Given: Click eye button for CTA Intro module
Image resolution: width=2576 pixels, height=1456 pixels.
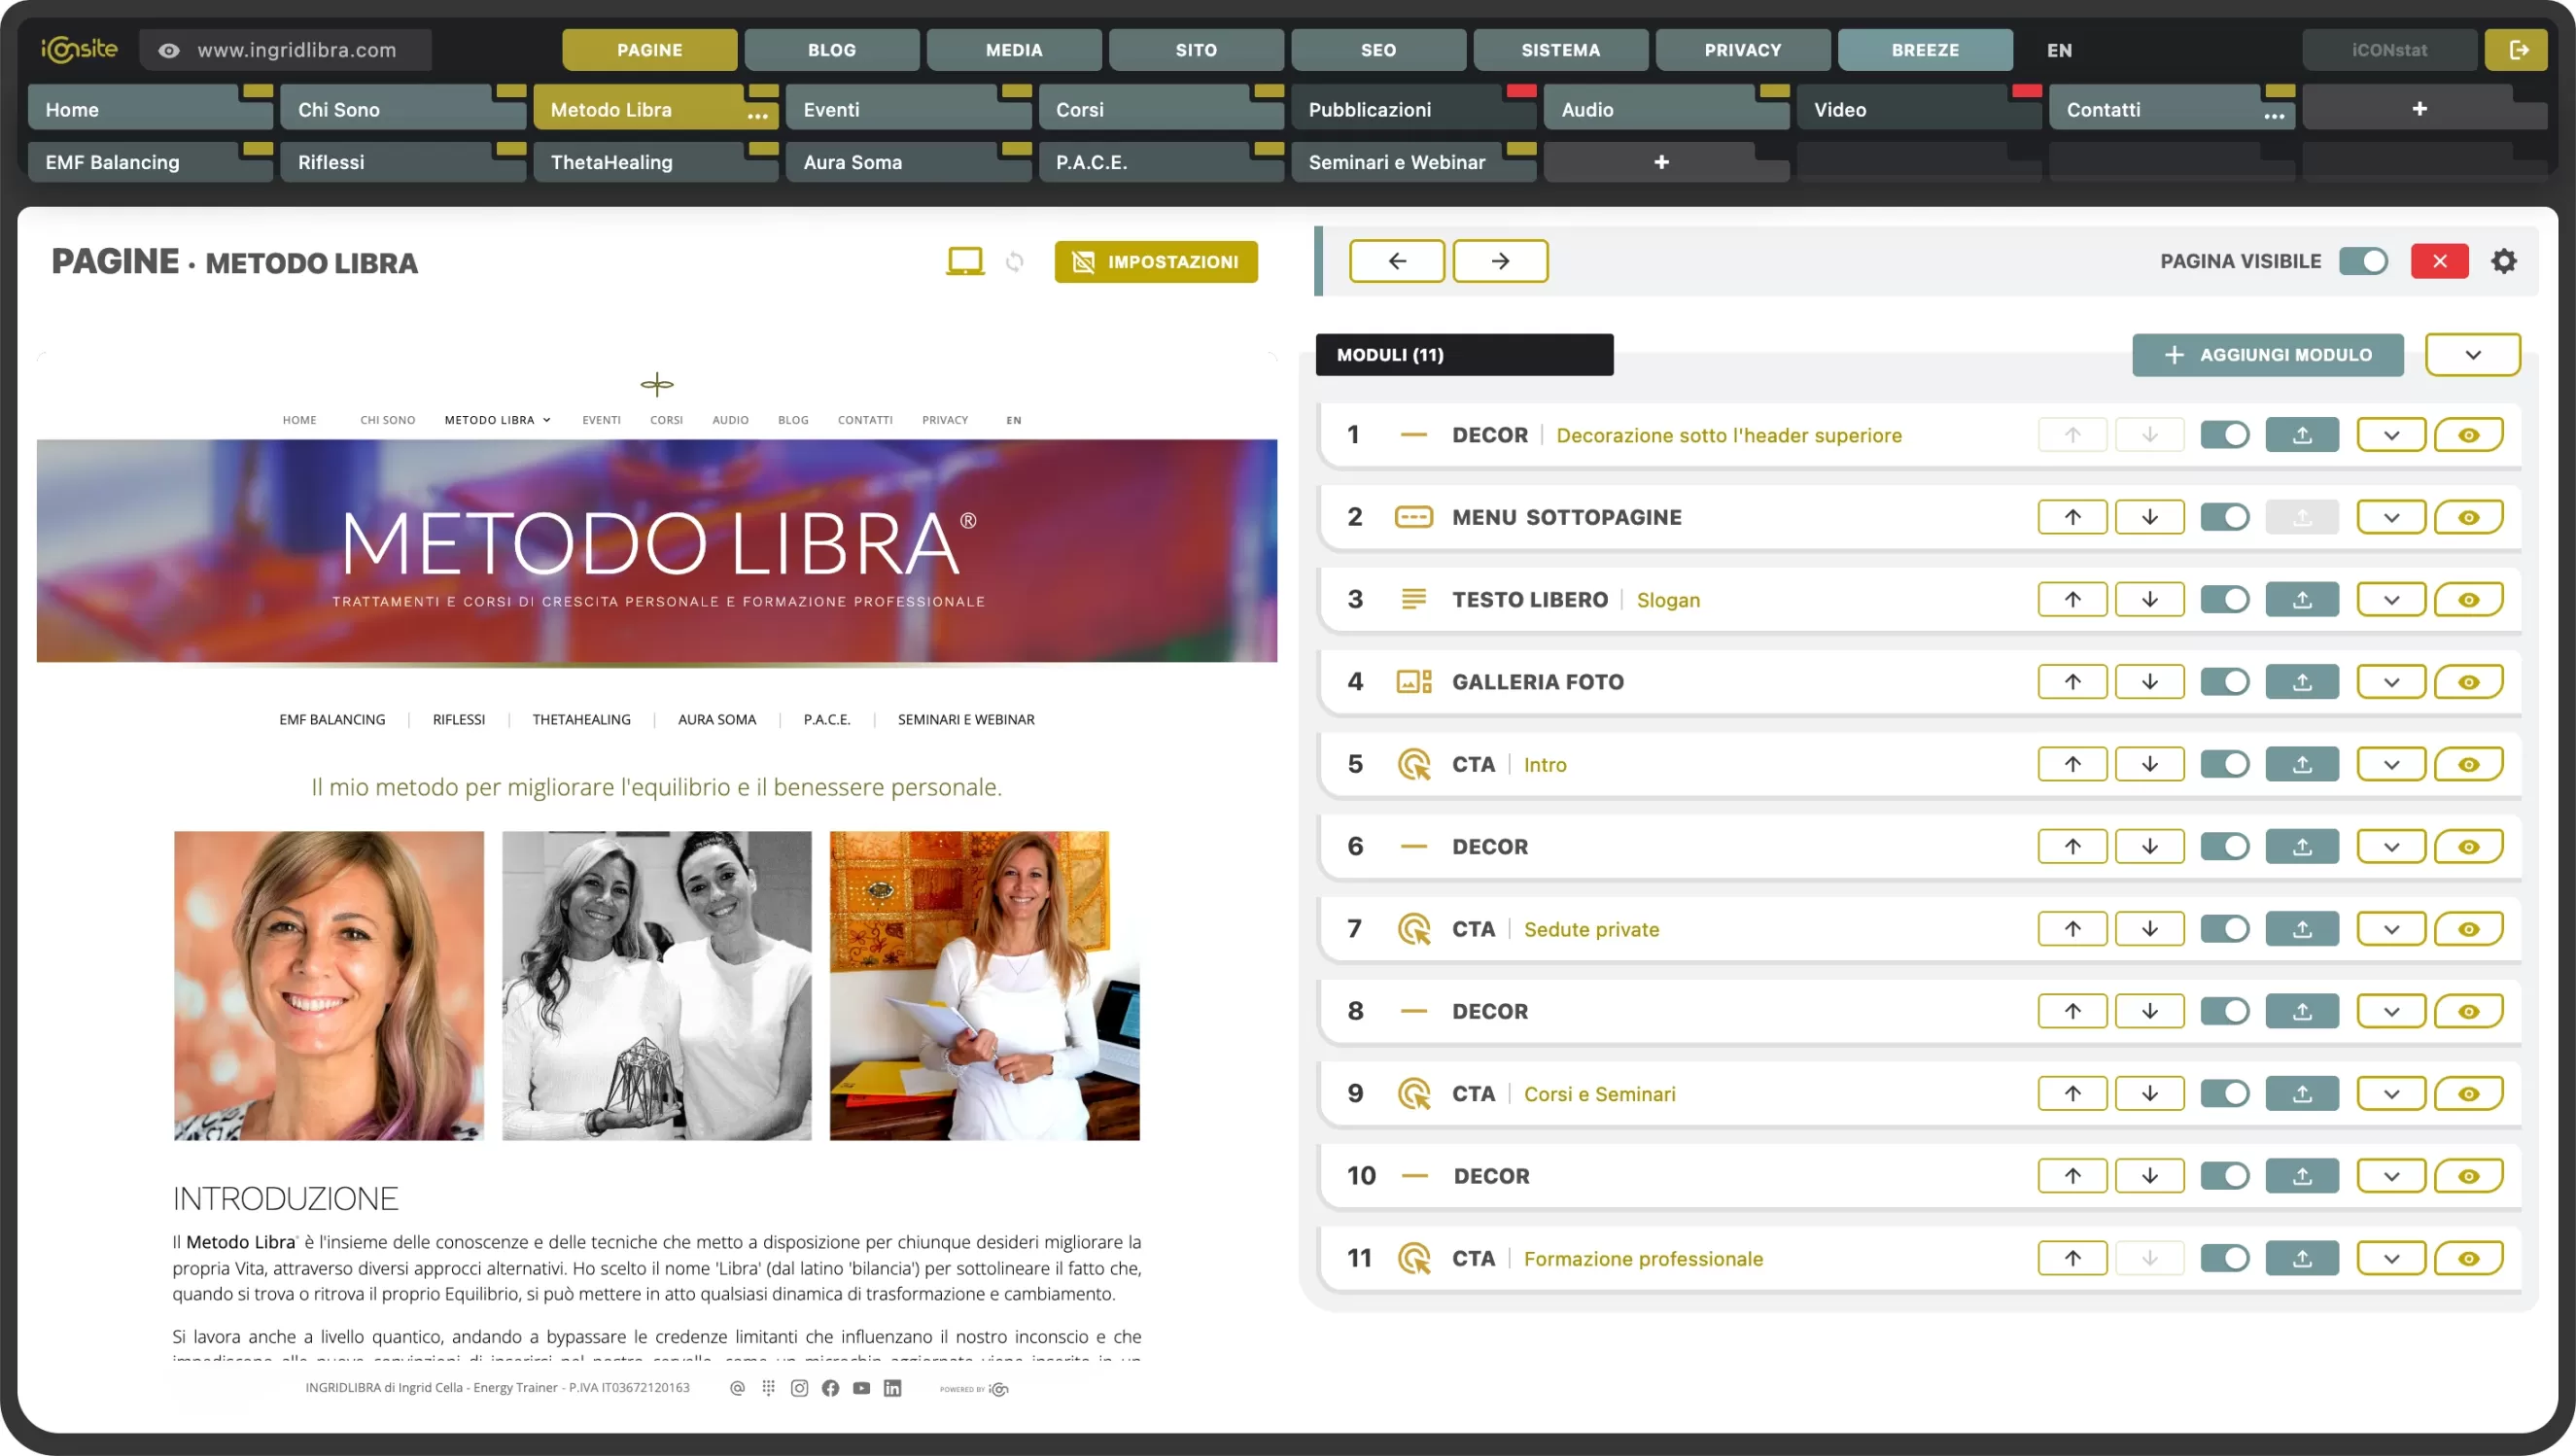Looking at the screenshot, I should (2468, 764).
